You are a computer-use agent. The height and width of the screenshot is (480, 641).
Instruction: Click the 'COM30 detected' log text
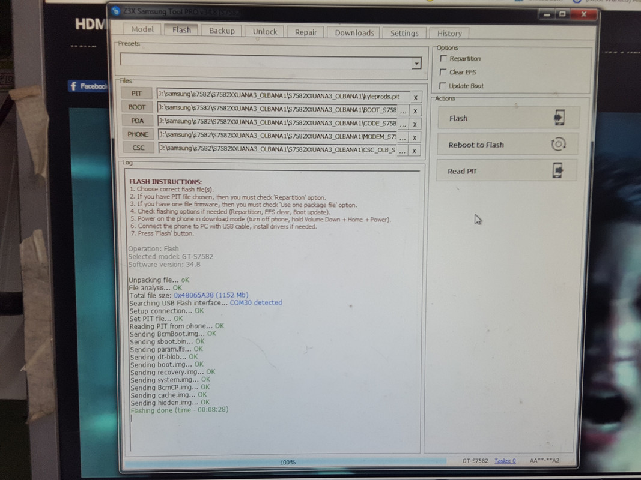point(256,302)
